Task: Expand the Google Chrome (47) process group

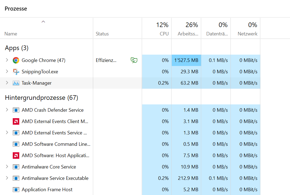Action: [x=7, y=60]
